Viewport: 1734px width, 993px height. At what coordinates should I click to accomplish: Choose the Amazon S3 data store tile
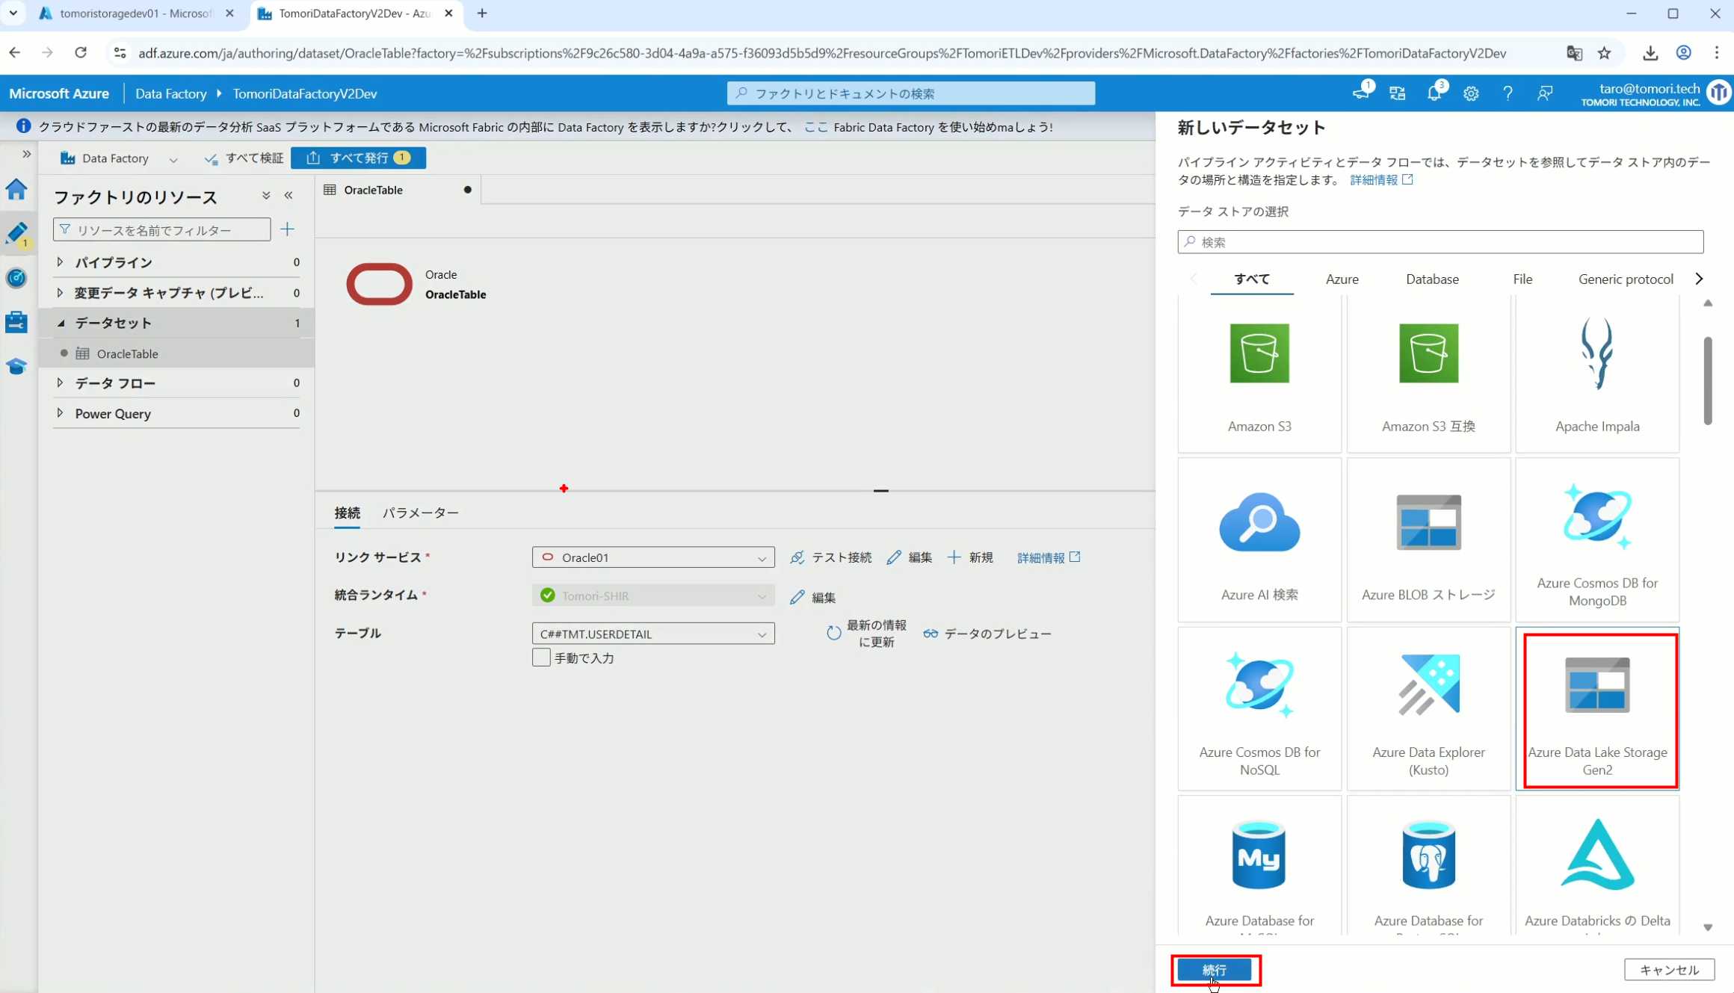coord(1259,374)
